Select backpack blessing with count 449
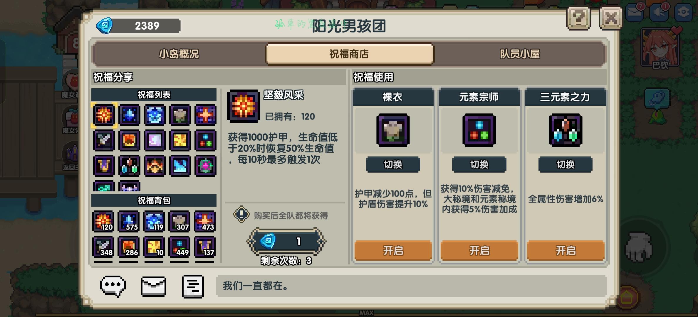The width and height of the screenshot is (698, 317). coord(179,247)
